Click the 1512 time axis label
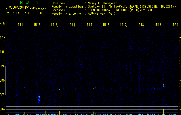 click(x=37, y=25)
